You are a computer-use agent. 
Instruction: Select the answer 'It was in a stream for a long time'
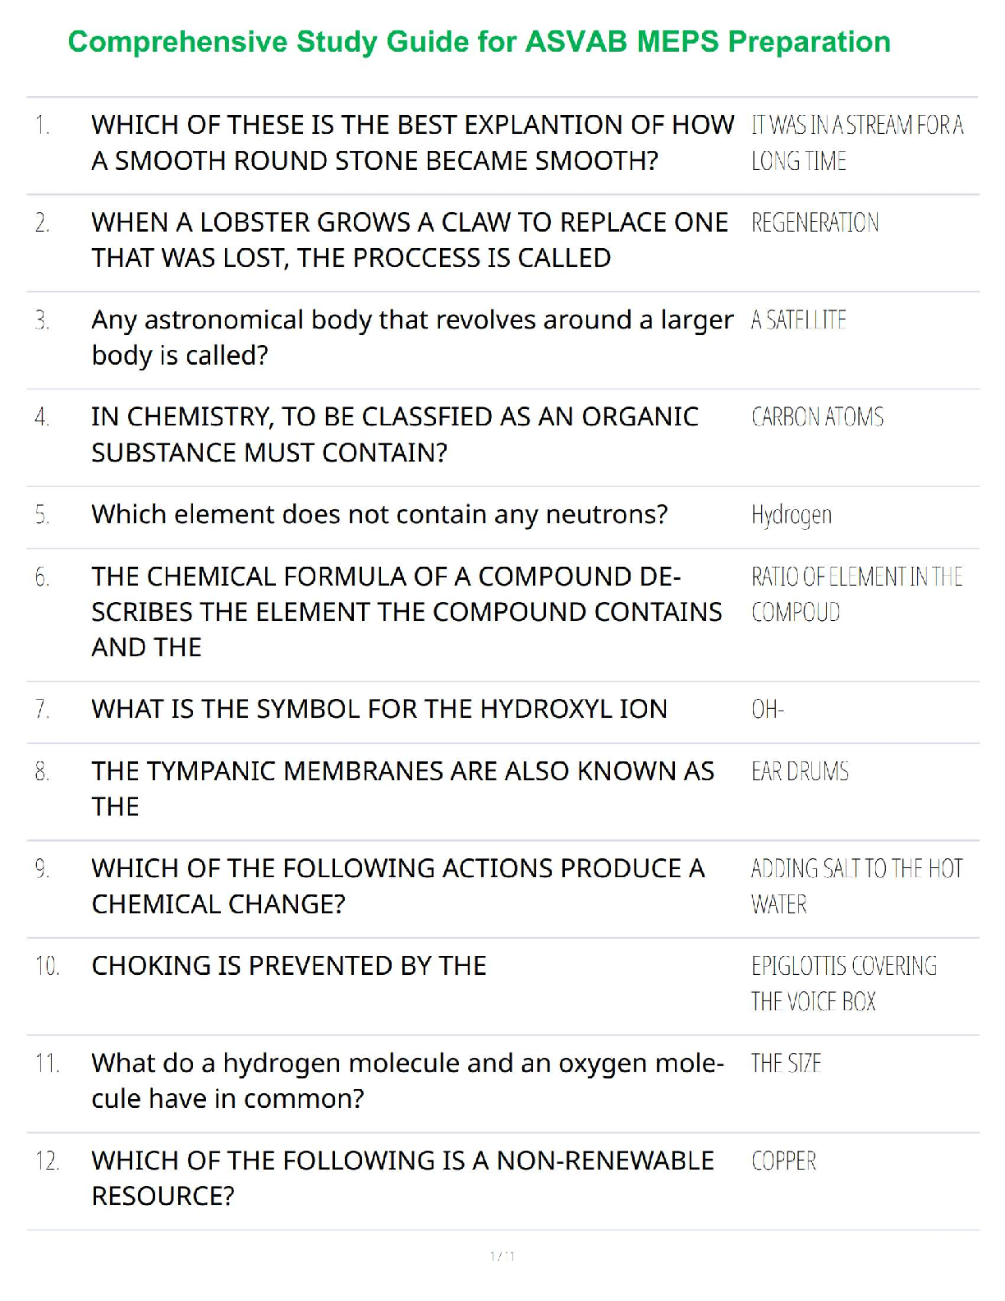pos(856,143)
